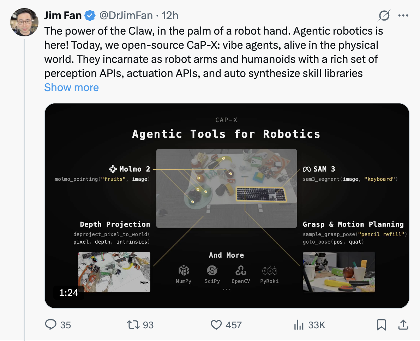Bookmark this post
Image resolution: width=420 pixels, height=341 pixels.
tap(381, 324)
